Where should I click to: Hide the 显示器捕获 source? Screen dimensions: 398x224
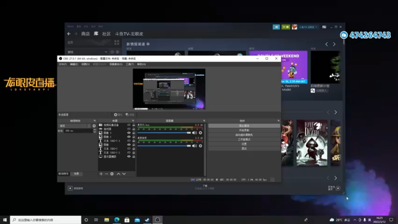click(129, 156)
